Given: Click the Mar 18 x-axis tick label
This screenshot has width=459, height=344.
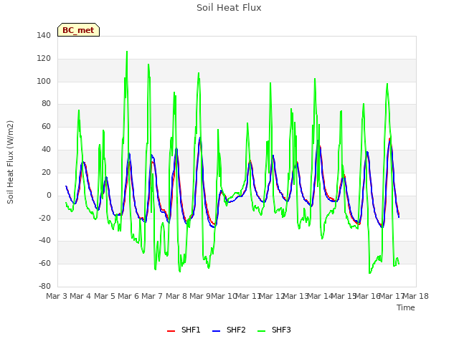Looking at the screenshot, I should click(x=416, y=296).
